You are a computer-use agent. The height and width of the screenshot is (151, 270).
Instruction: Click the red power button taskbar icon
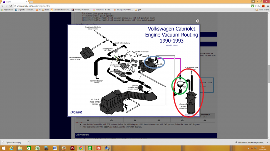point(72,148)
